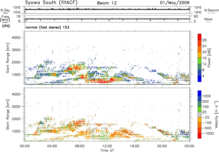Click the 'Freq. [MHz]' label
Image resolution: width=219 pixels, height=152 pixels.
click(5, 19)
